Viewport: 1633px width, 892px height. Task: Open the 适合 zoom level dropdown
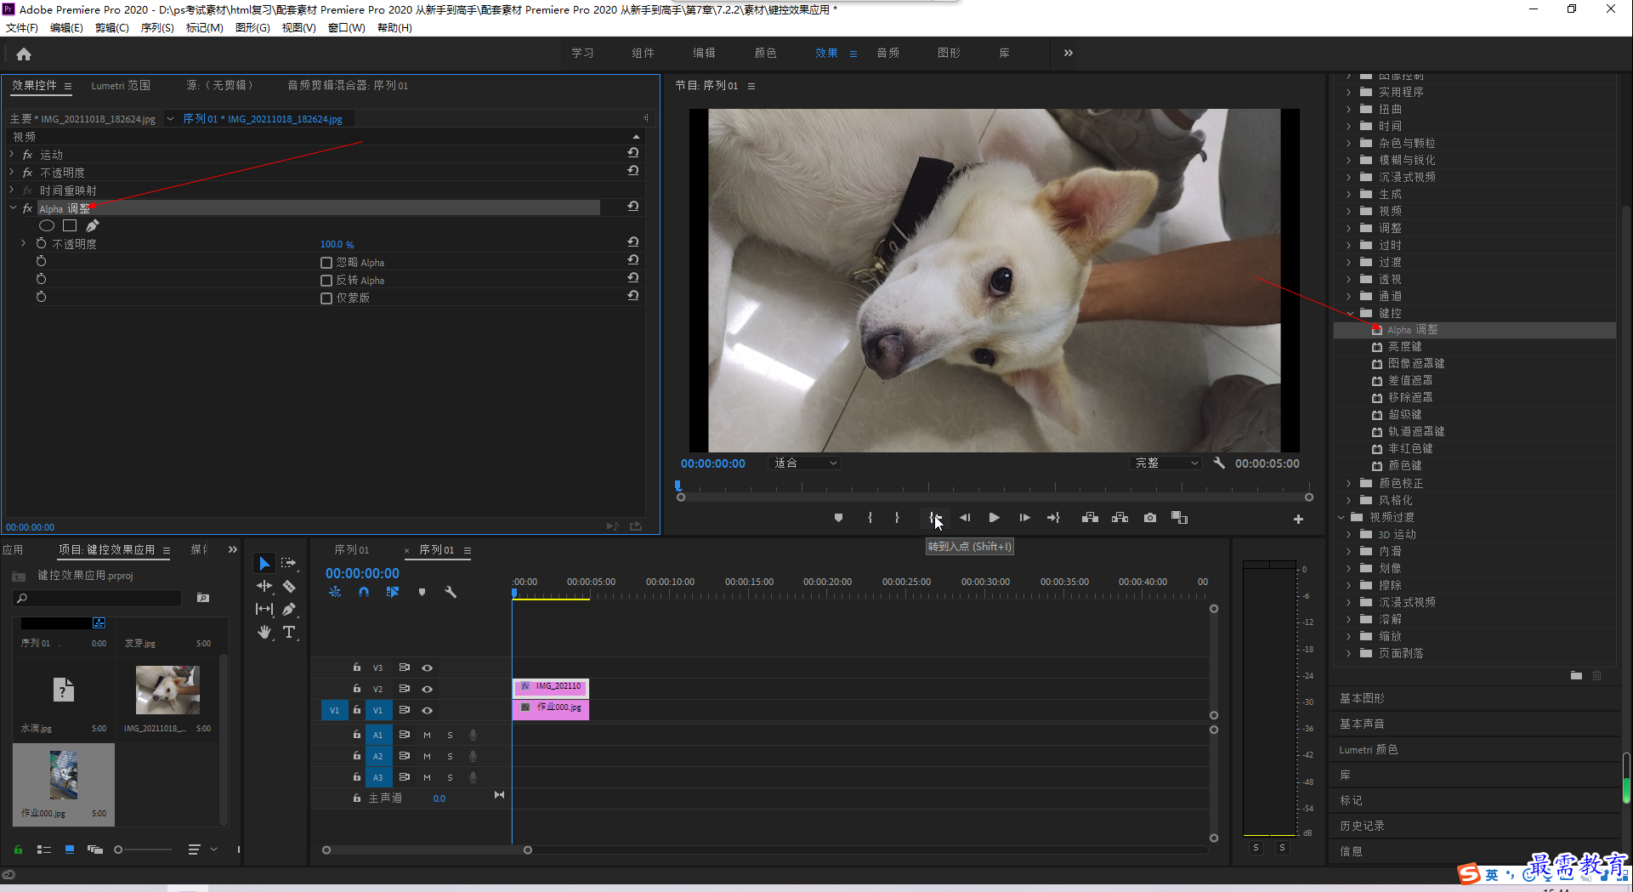(804, 463)
